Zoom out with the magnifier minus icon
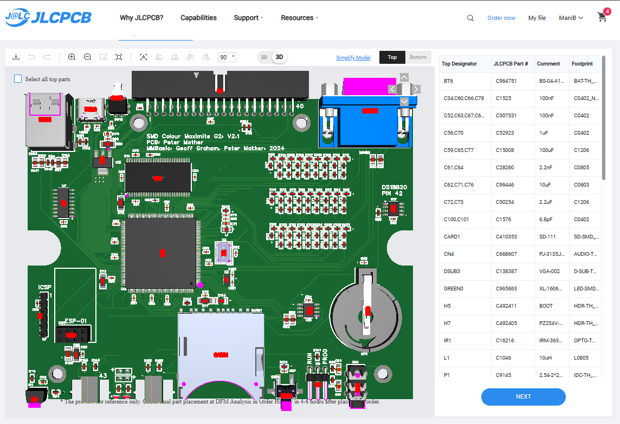The image size is (620, 424). click(87, 57)
